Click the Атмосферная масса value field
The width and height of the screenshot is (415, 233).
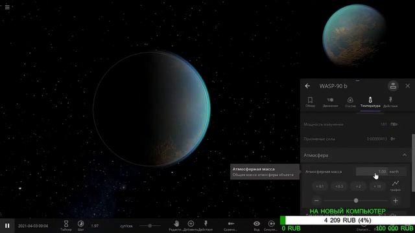[x=372, y=172]
